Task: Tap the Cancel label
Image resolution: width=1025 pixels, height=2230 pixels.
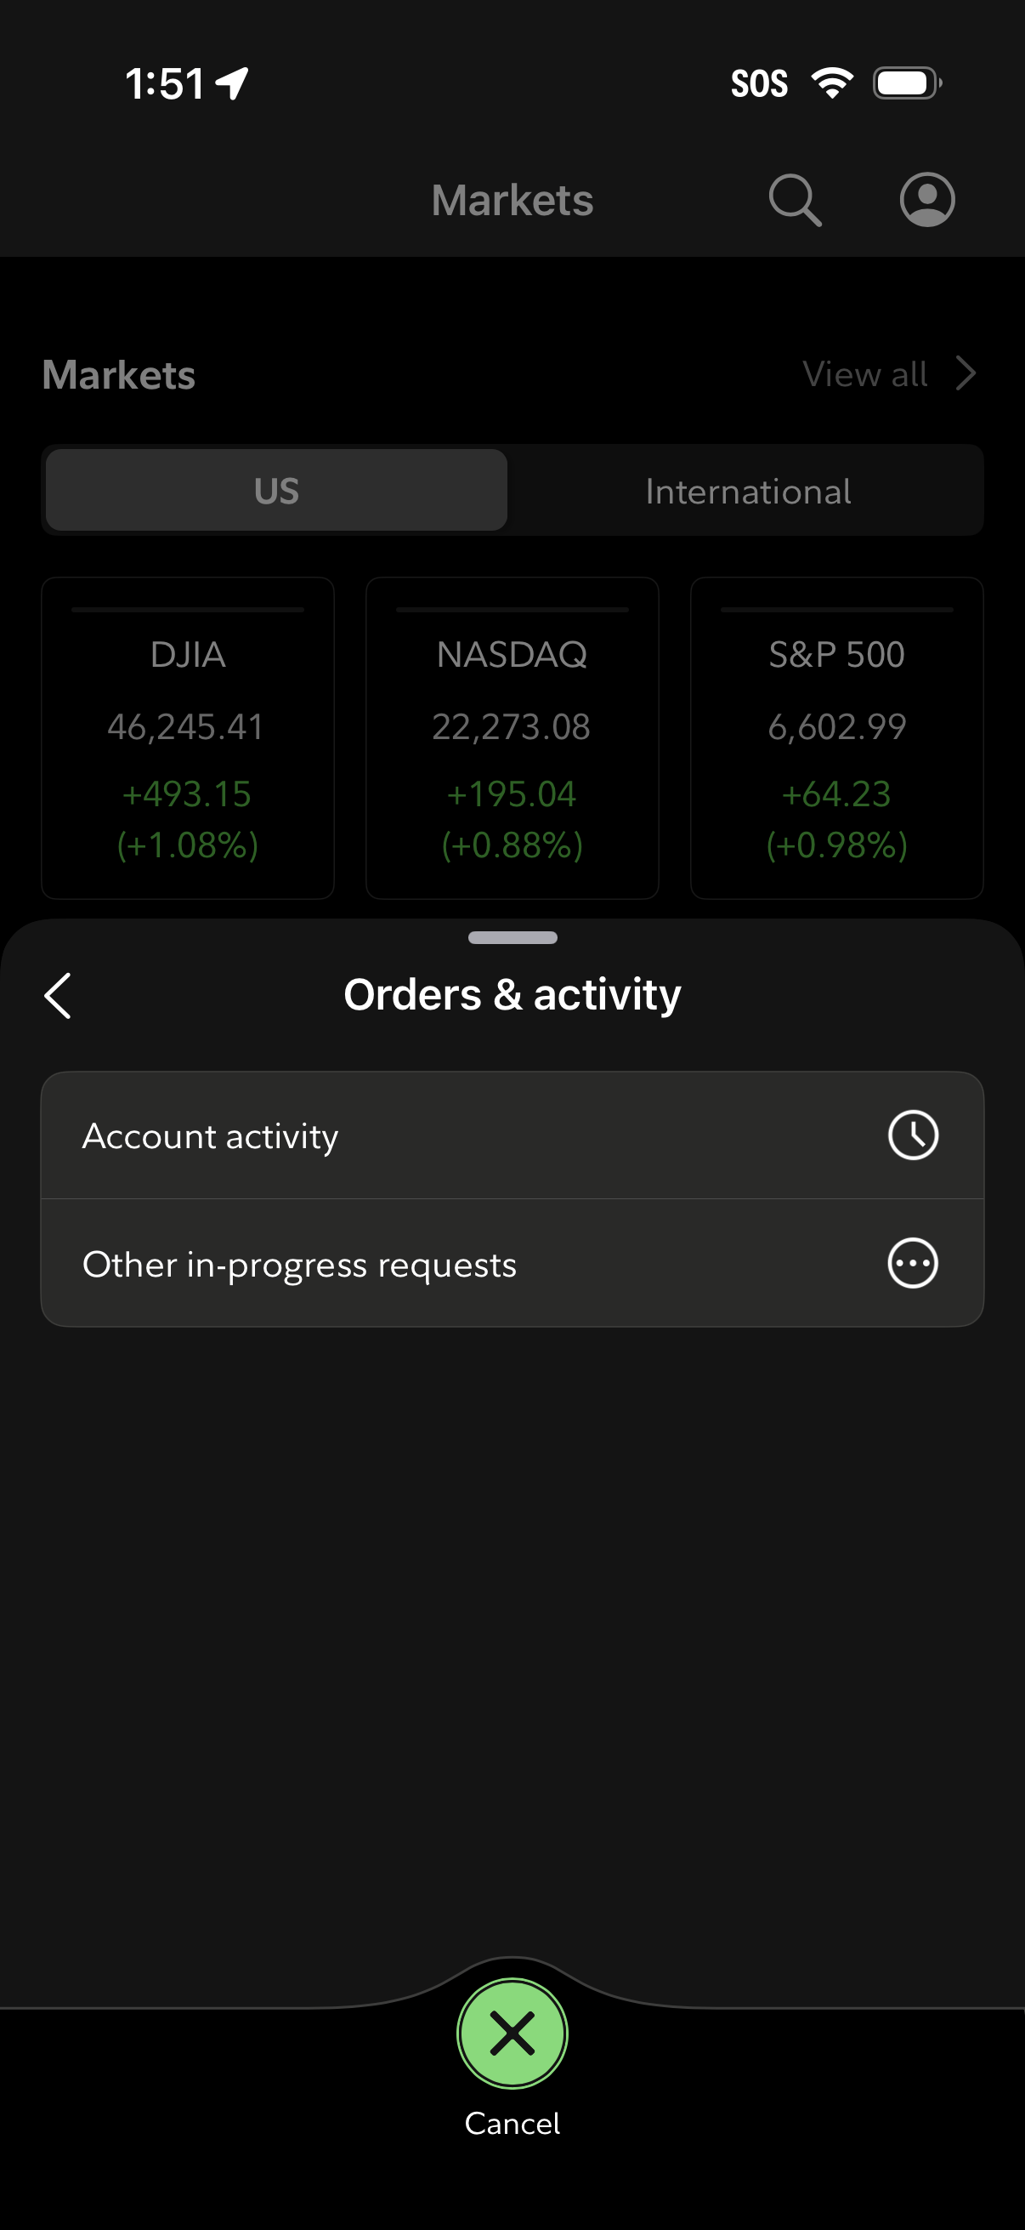Action: click(512, 2124)
